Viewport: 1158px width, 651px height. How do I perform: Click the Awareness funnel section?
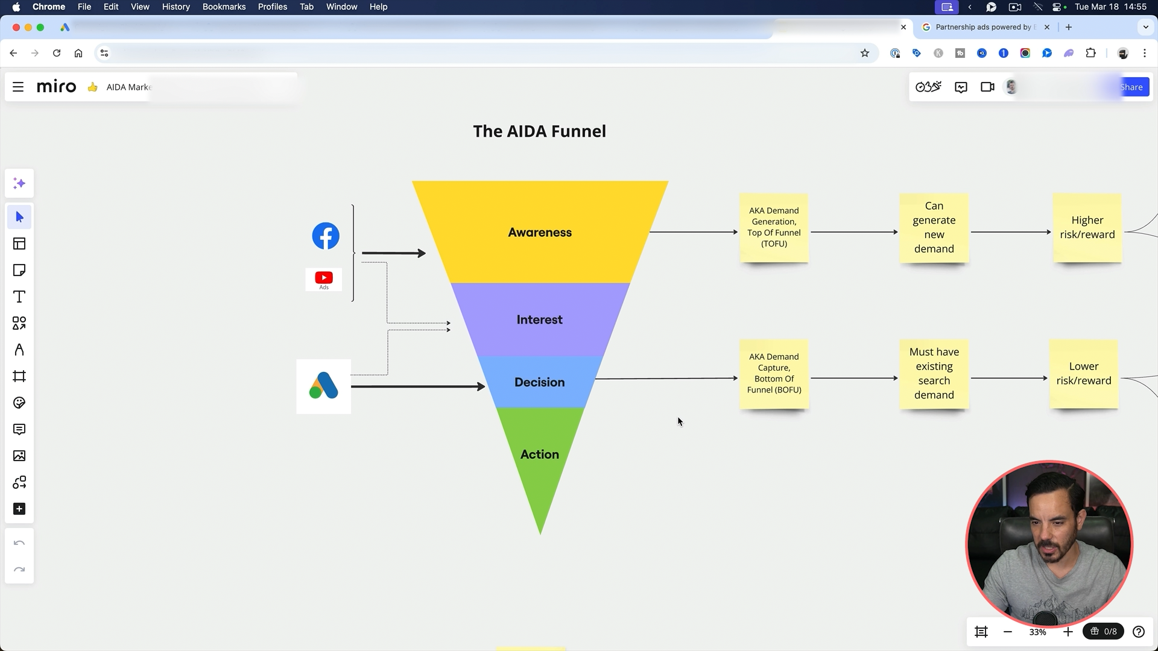(x=540, y=233)
